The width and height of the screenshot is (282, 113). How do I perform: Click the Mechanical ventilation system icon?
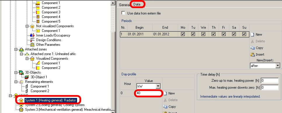(21, 110)
